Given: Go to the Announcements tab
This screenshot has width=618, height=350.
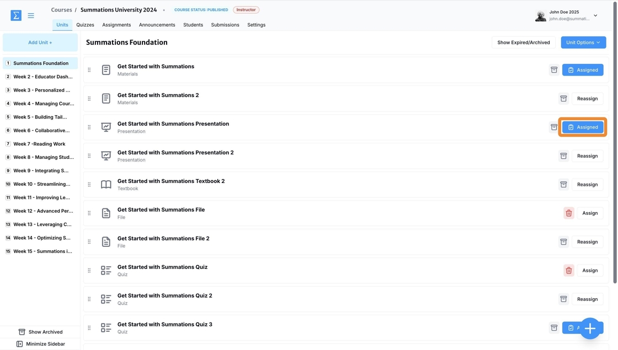Looking at the screenshot, I should [x=157, y=25].
